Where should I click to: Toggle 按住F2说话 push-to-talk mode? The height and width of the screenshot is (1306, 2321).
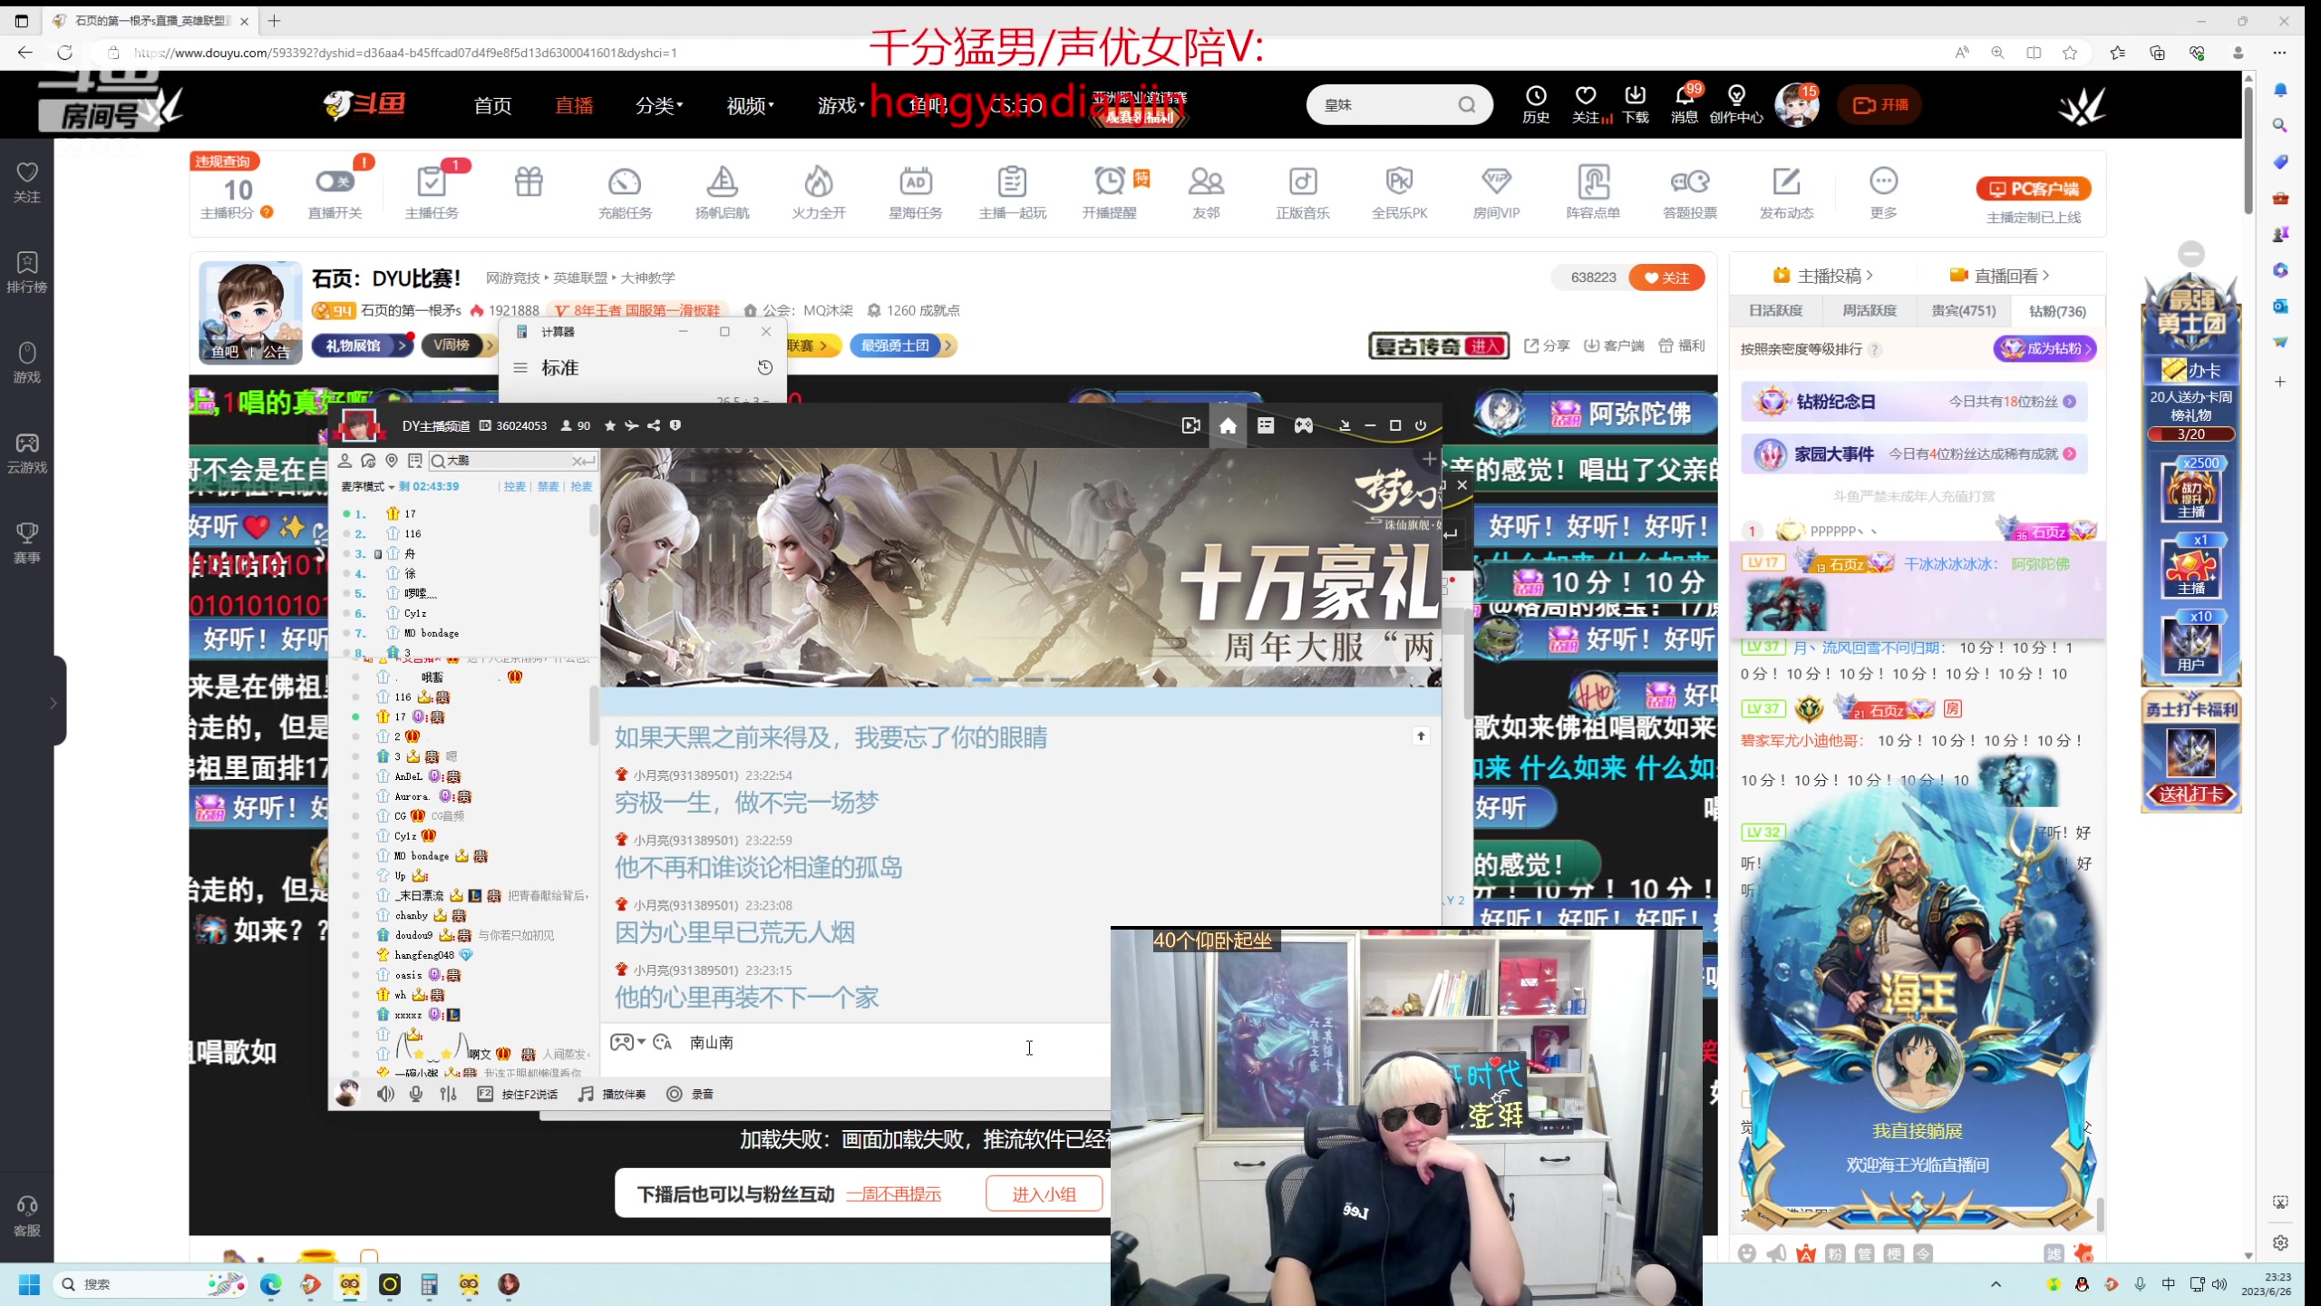point(518,1094)
